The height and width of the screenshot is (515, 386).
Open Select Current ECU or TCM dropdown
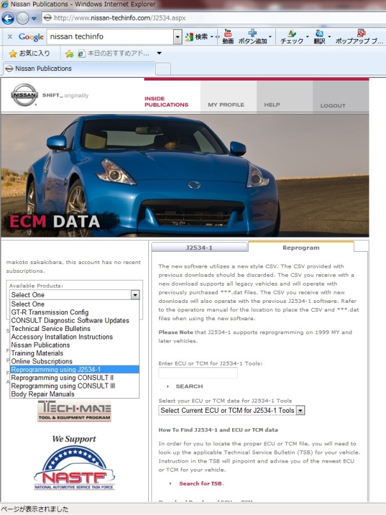[231, 411]
